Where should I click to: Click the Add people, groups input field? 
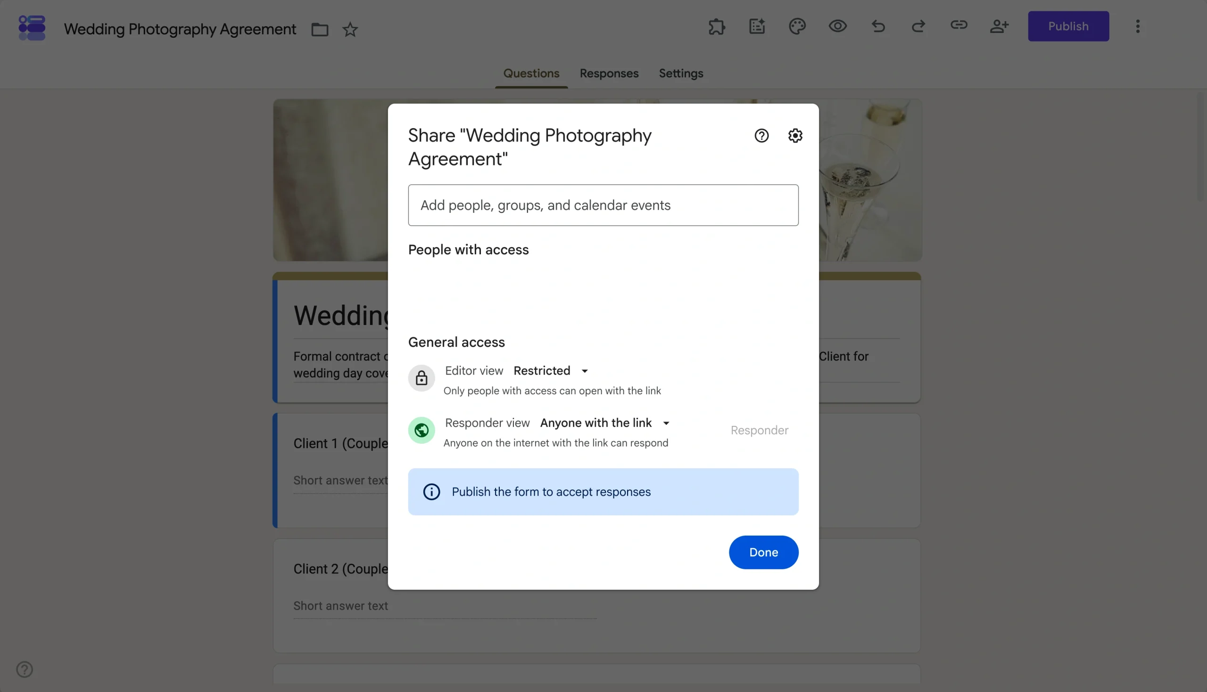pos(603,205)
